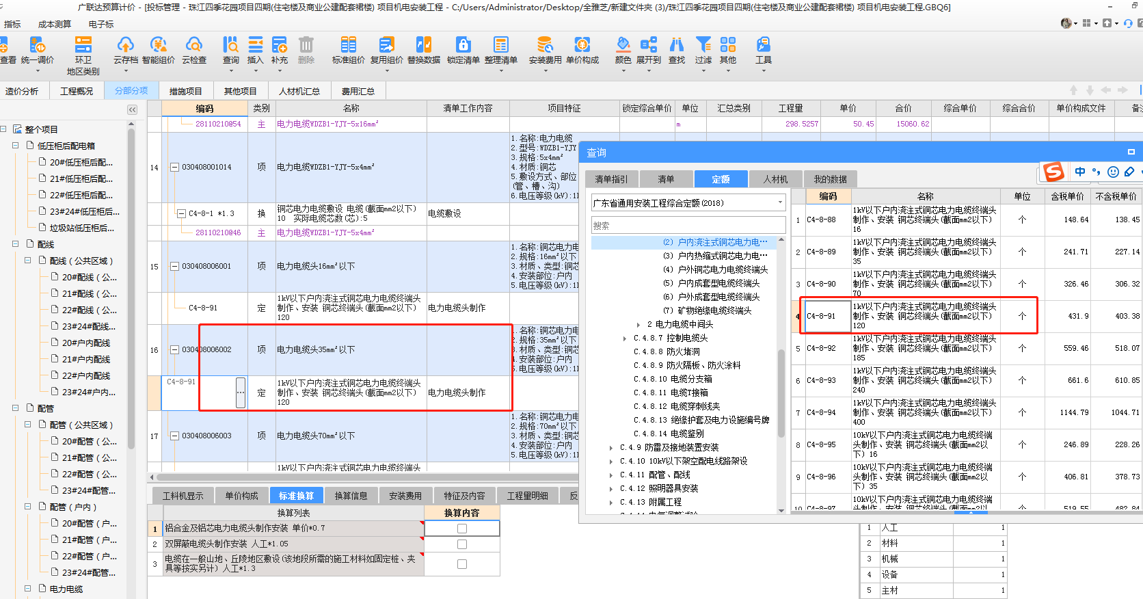Check box for 铝合金及铝芯电力电缆头 conversion
1143x599 pixels.
462,529
